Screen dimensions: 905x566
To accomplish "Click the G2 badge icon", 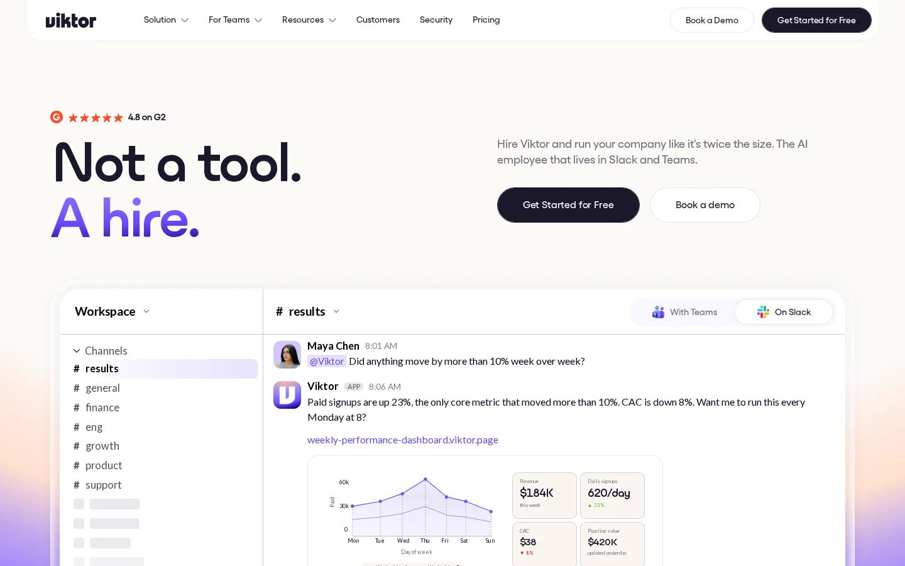I will point(57,117).
